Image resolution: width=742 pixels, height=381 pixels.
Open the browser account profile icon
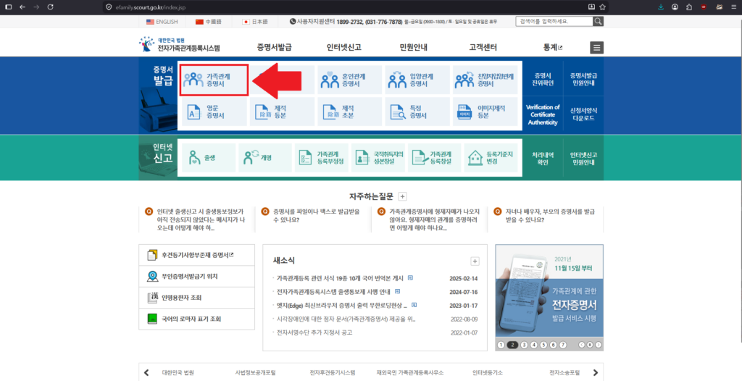tap(675, 7)
